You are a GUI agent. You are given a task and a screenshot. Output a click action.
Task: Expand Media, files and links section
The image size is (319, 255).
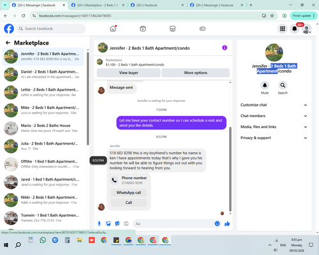[274, 127]
